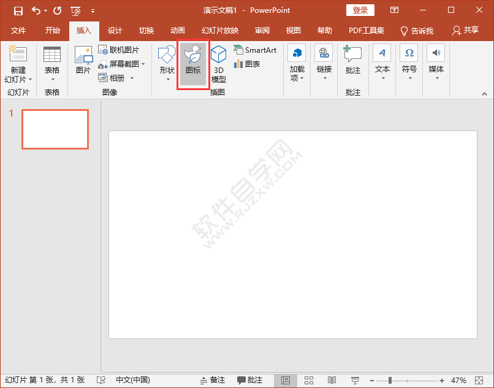Switch to 幻灯片放映 view in status bar
The height and width of the screenshot is (388, 494).
click(355, 380)
